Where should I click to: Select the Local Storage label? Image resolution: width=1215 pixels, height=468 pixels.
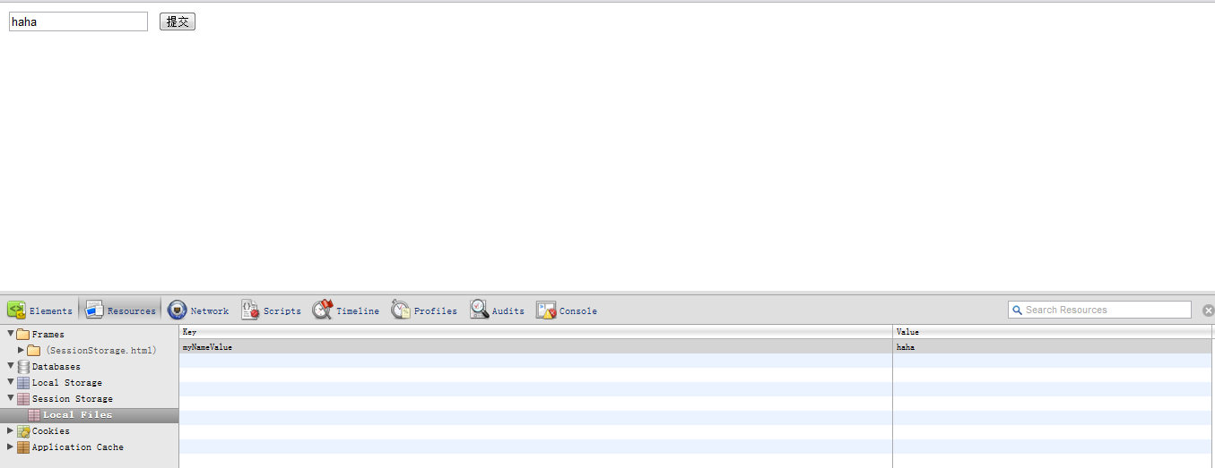pos(67,383)
